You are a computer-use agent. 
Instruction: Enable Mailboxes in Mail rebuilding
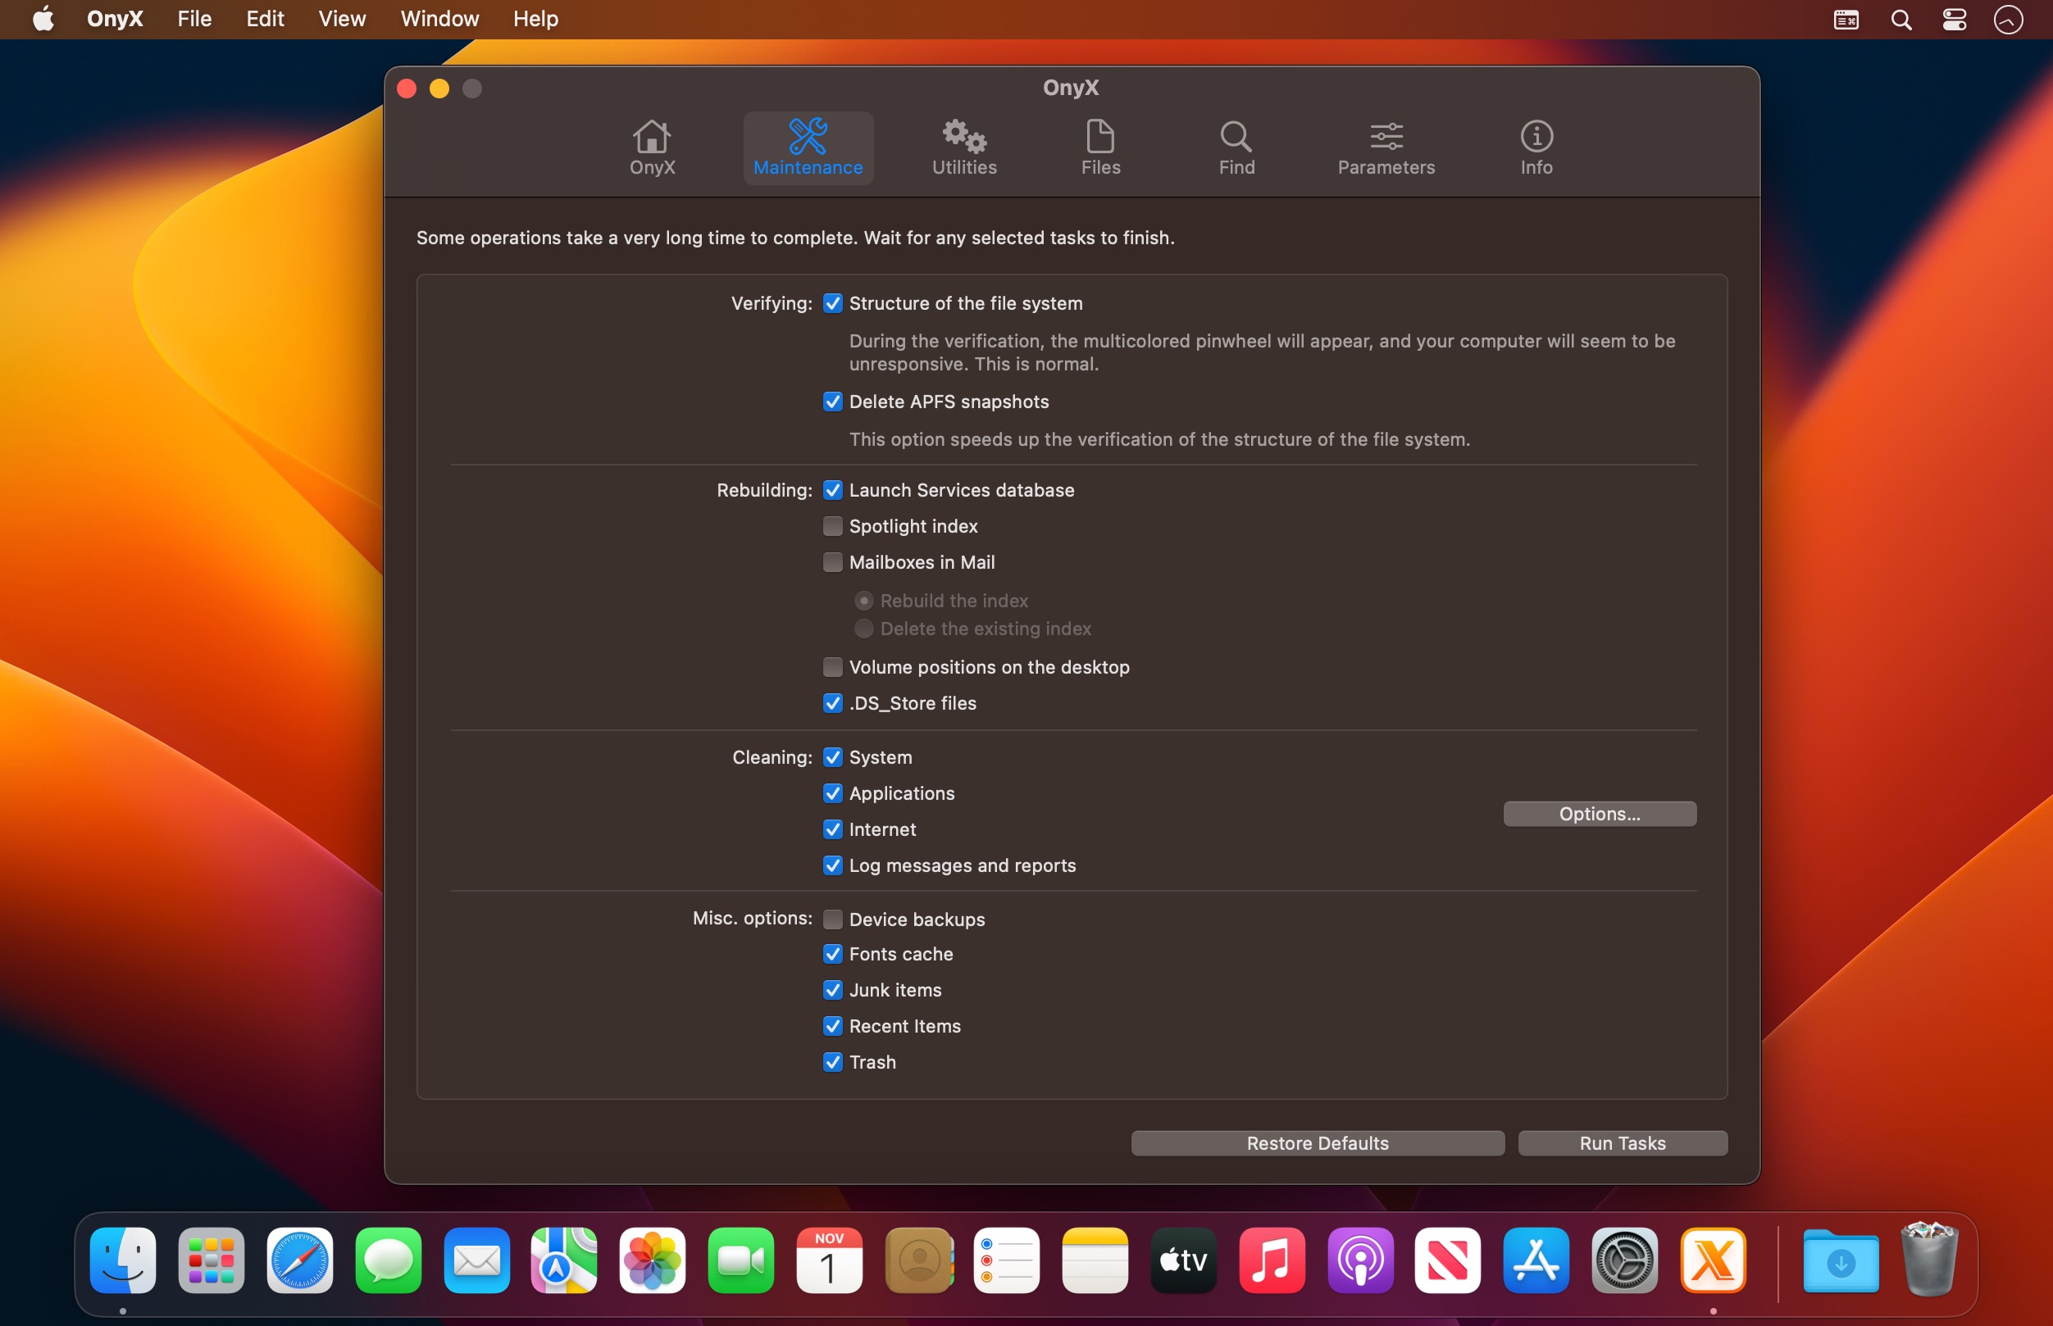click(x=833, y=562)
